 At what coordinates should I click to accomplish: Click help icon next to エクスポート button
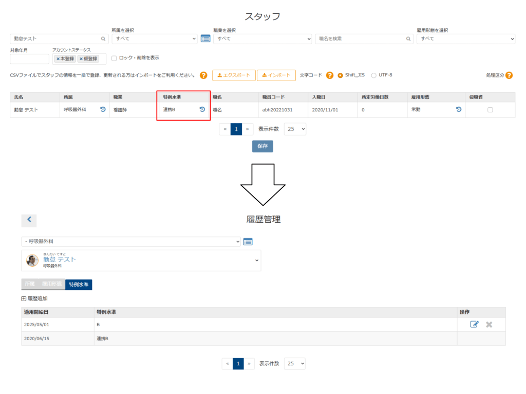[203, 75]
